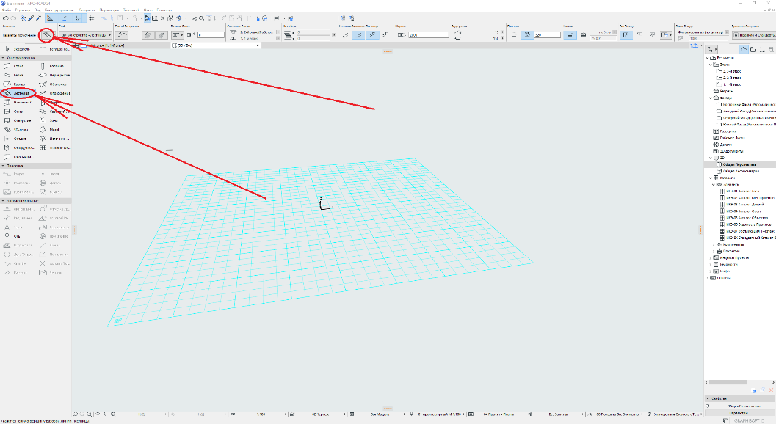This screenshot has height=424, width=776.
Task: Click the 1:100 scale button in status bar
Action: tap(261, 414)
